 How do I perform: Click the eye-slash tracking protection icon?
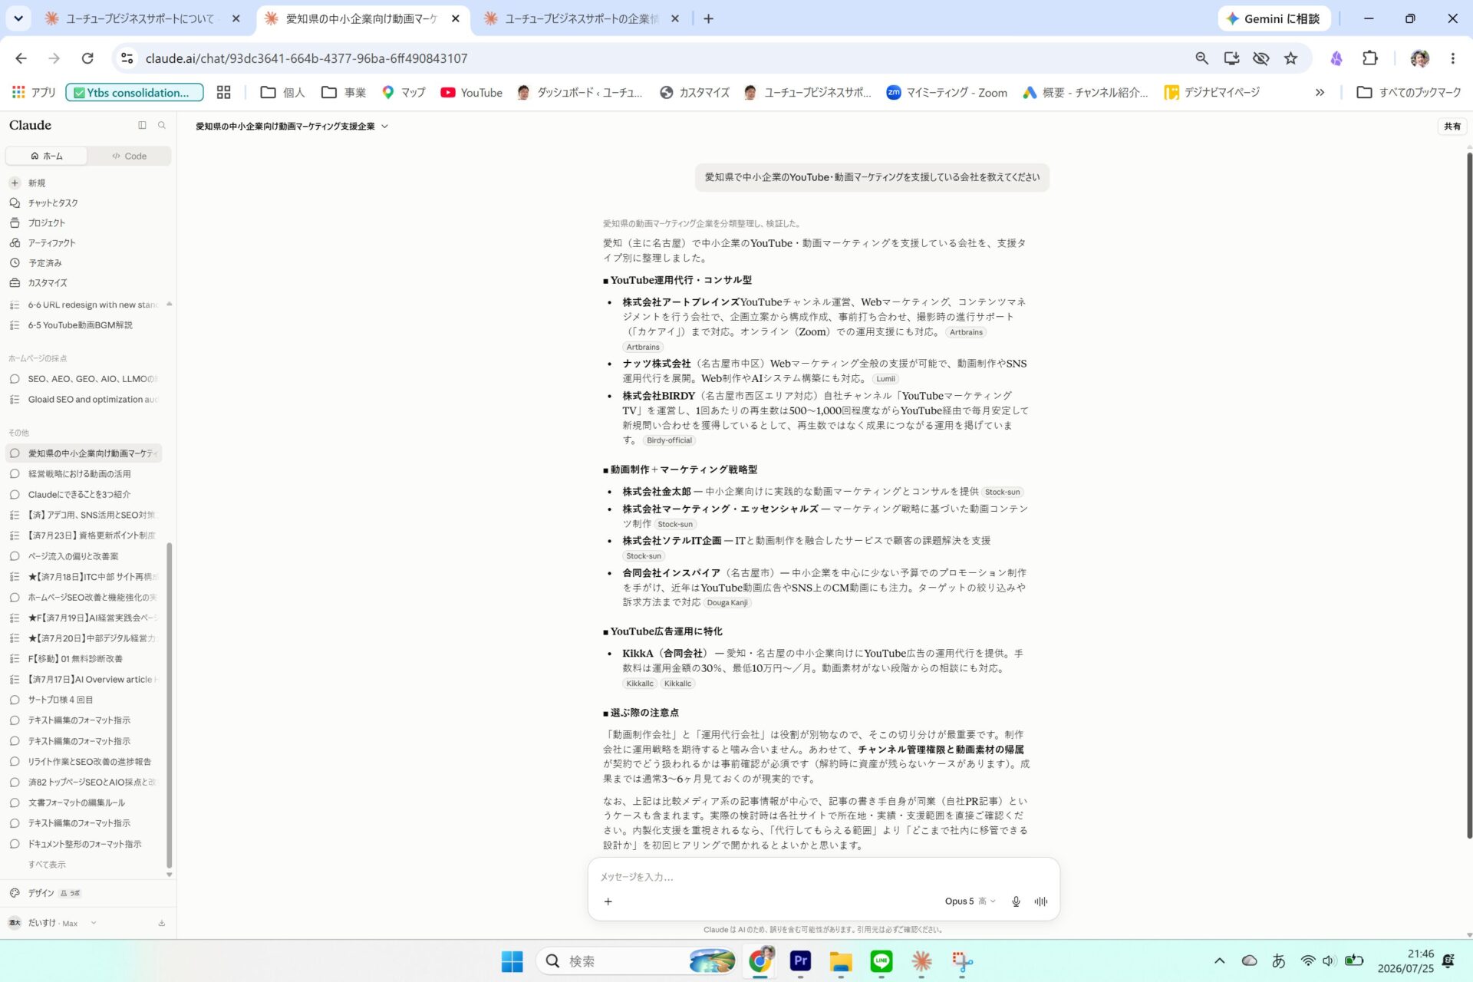pos(1260,58)
